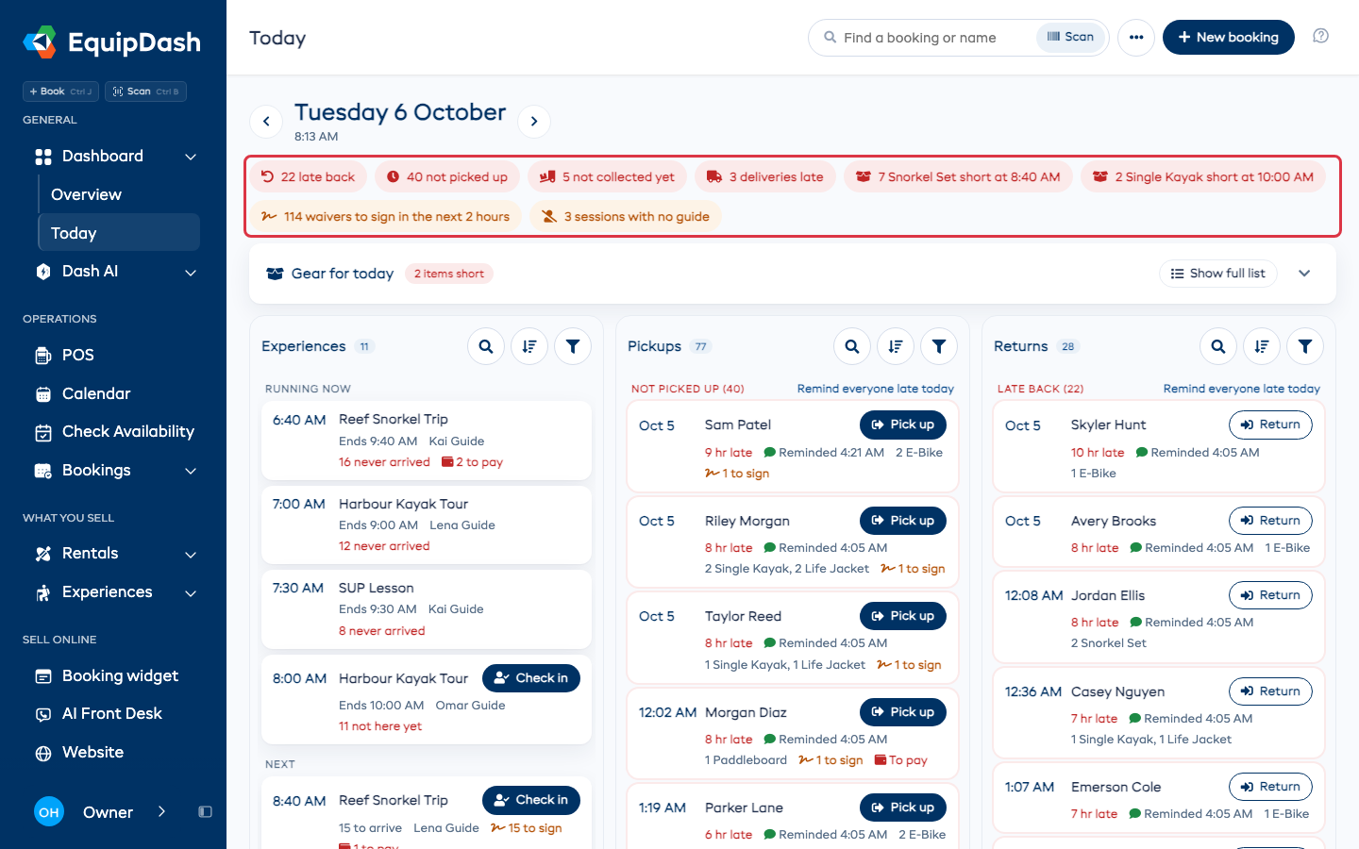Image resolution: width=1359 pixels, height=849 pixels.
Task: Click the 7 Snorkel Set short chip
Action: point(958,176)
